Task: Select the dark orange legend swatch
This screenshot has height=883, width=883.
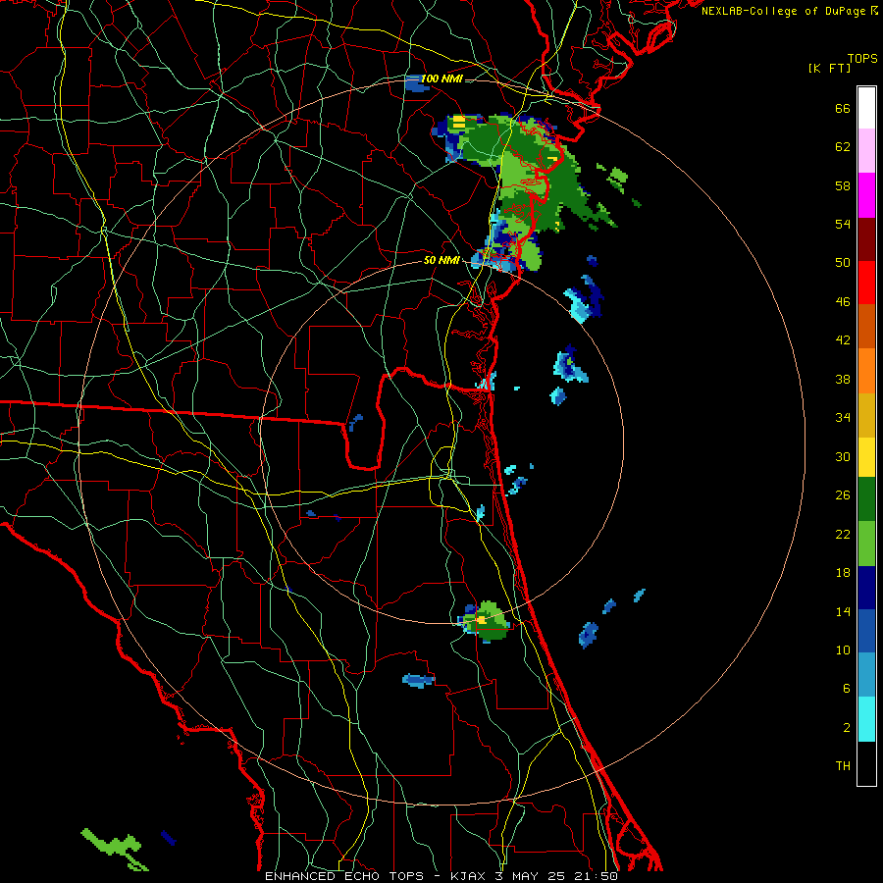Action: pyautogui.click(x=866, y=326)
